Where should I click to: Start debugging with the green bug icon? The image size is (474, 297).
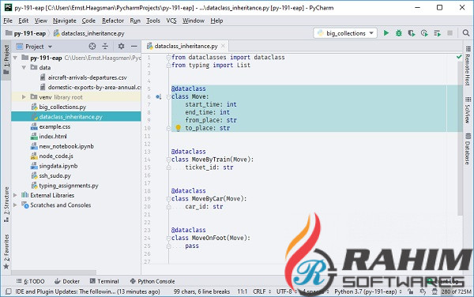[399, 33]
